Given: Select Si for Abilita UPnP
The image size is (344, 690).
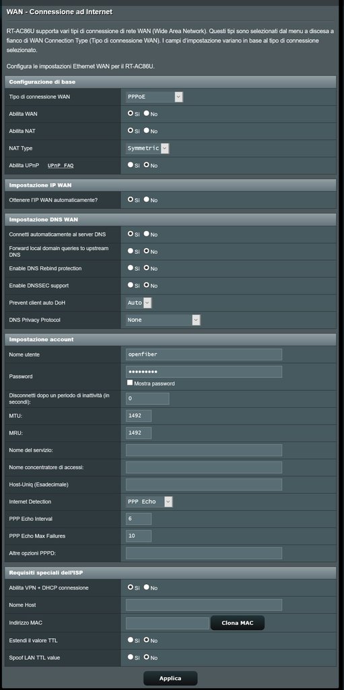Looking at the screenshot, I should click(x=130, y=165).
